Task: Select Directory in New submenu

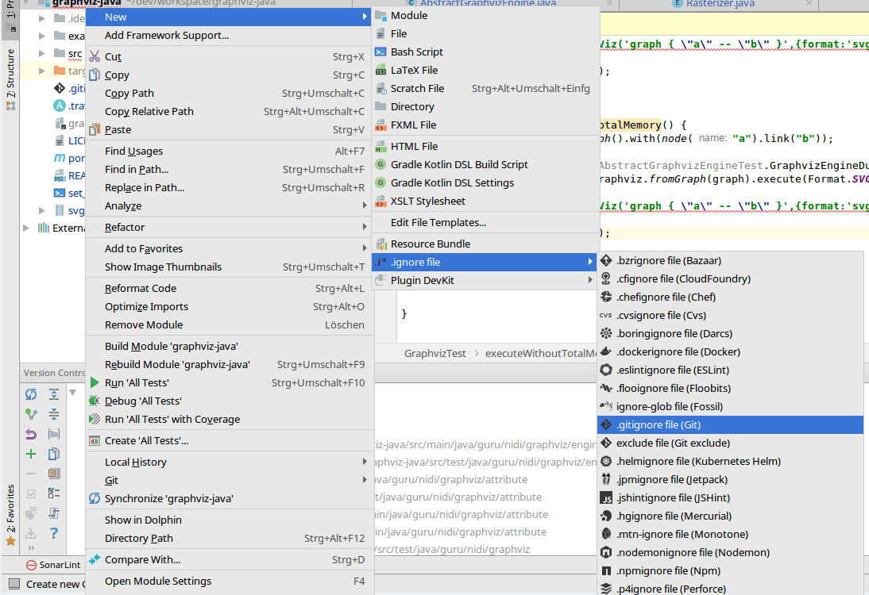Action: click(x=484, y=106)
